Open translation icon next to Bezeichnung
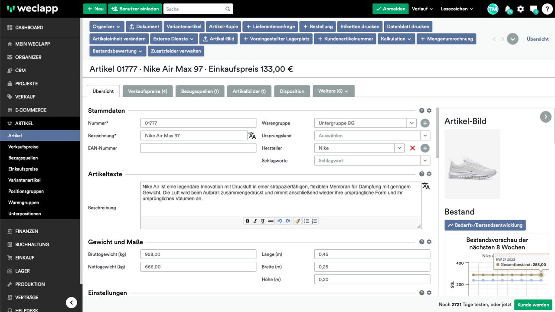Screen dimensions: 555x312 point(252,136)
